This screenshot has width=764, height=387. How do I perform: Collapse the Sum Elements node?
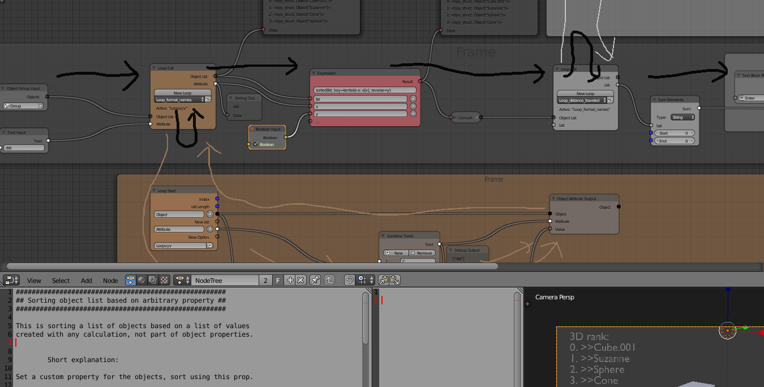tap(655, 100)
